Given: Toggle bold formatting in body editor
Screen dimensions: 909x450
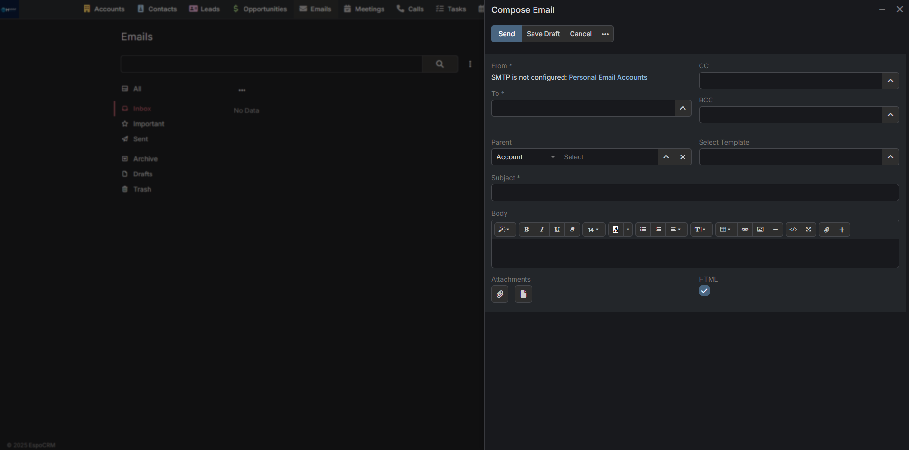Looking at the screenshot, I should 526,230.
